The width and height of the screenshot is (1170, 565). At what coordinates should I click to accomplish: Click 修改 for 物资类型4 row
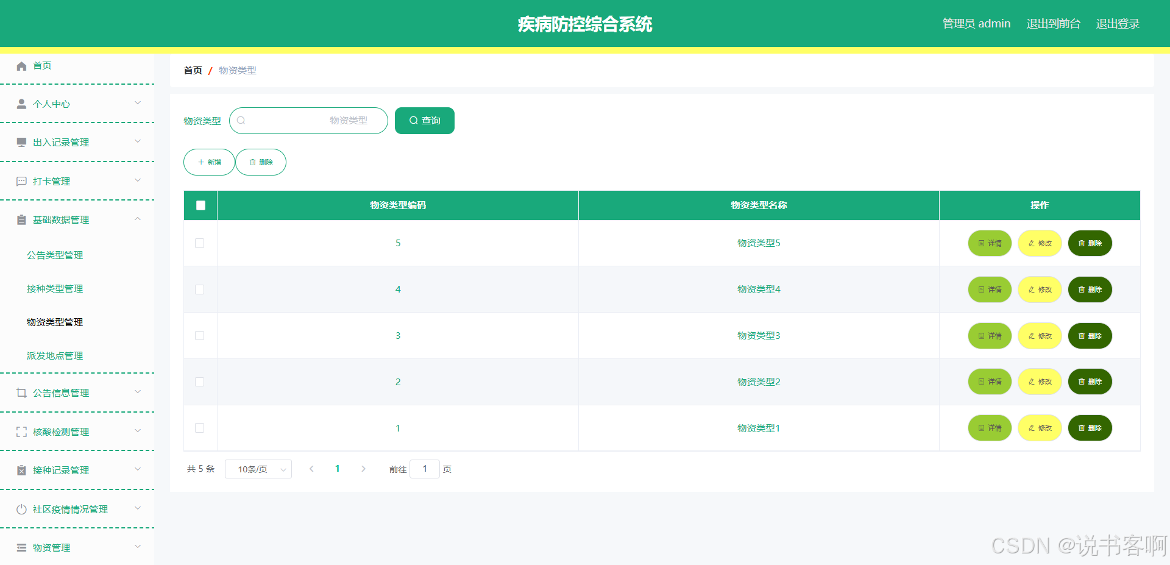pos(1040,290)
